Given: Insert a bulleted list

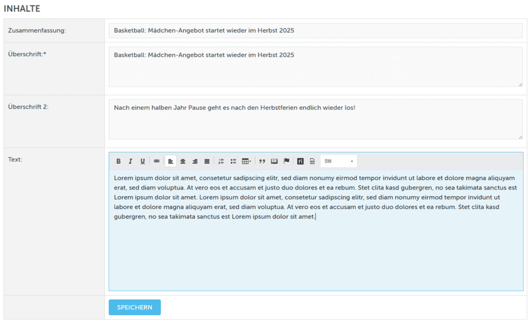Looking at the screenshot, I should [233, 161].
